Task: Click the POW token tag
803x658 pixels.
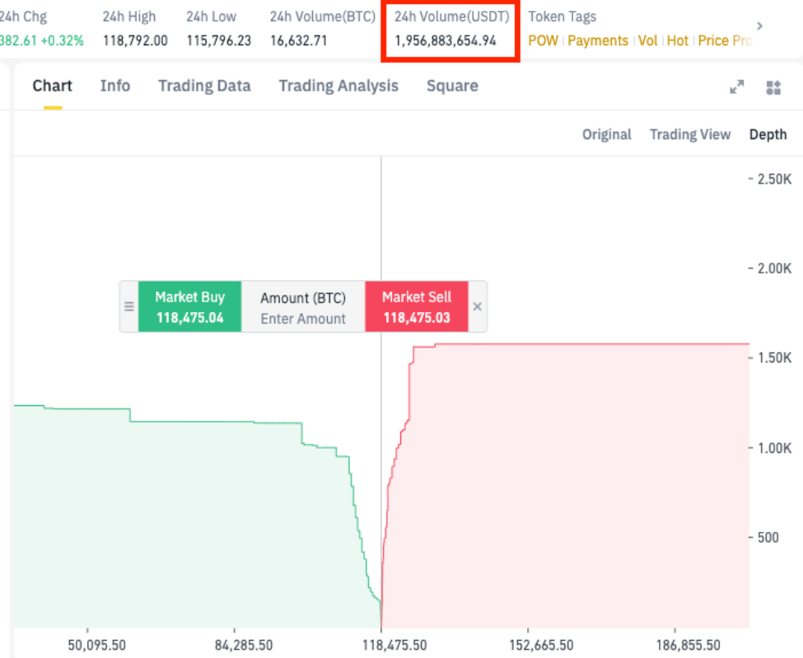Action: [x=543, y=40]
